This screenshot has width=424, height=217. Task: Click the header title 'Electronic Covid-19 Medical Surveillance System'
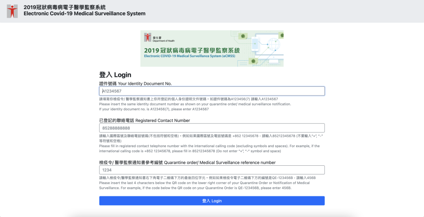click(84, 14)
